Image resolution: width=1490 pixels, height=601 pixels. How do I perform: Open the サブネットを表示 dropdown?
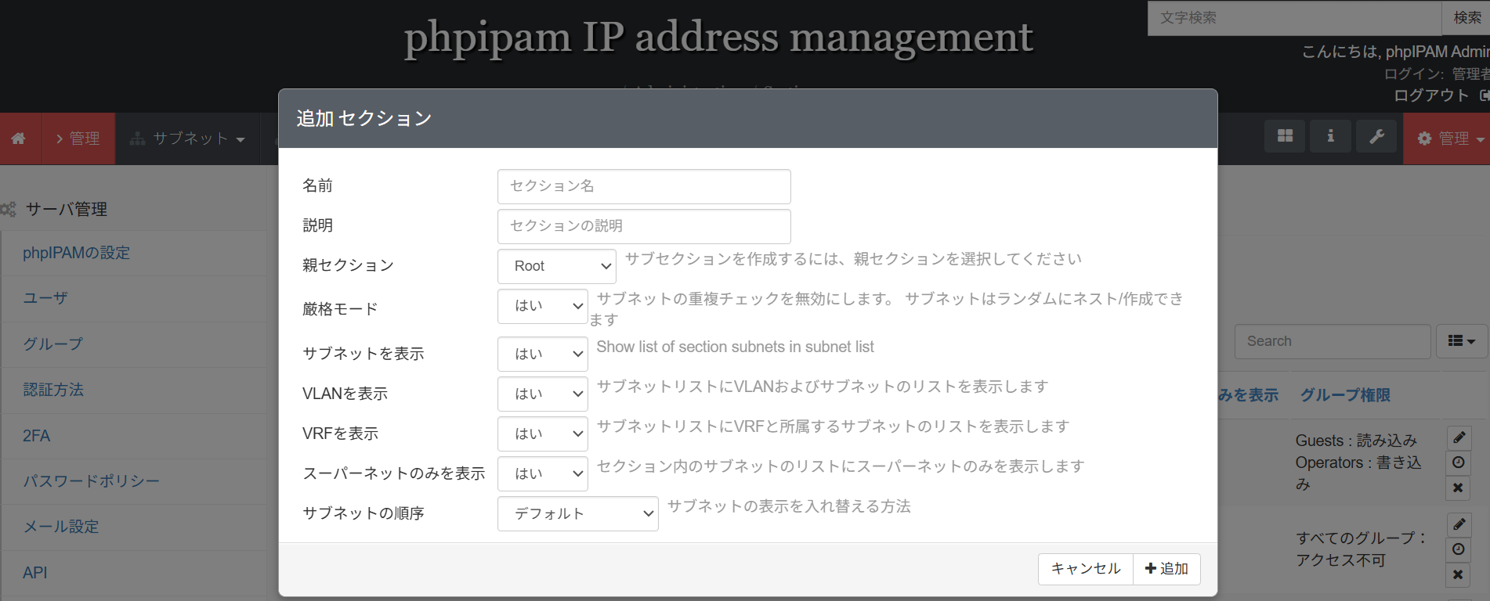542,354
